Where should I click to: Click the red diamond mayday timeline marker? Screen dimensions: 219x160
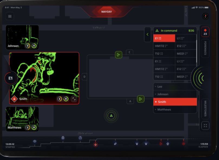96,145
